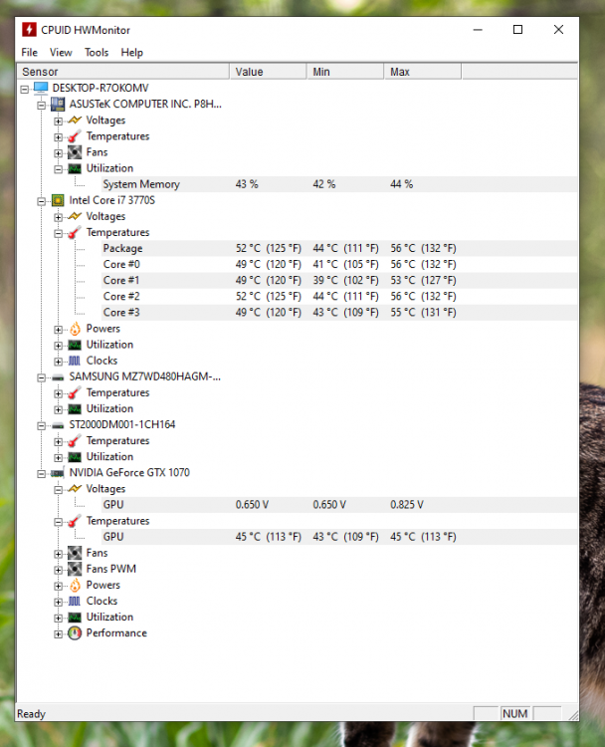Viewport: 605px width, 747px height.
Task: Collapse the DESKTOP-R7OKOMV root node
Action: click(25, 89)
